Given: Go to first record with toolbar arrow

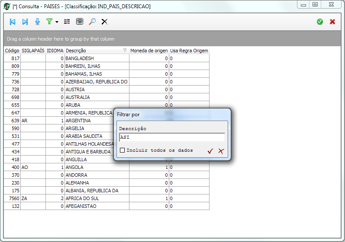Looking at the screenshot, I should pyautogui.click(x=13, y=22).
